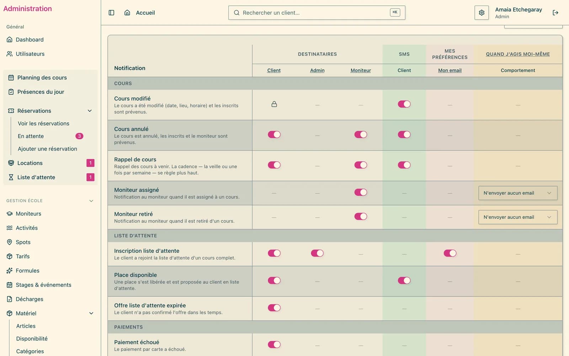Collapse the Matériel submenu chevron
Screen dimensions: 569x356
[91, 313]
